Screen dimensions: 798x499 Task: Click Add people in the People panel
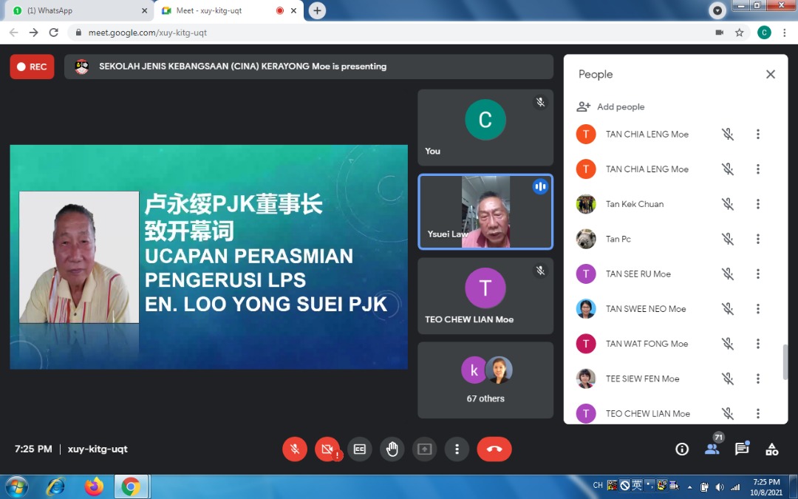(x=610, y=106)
